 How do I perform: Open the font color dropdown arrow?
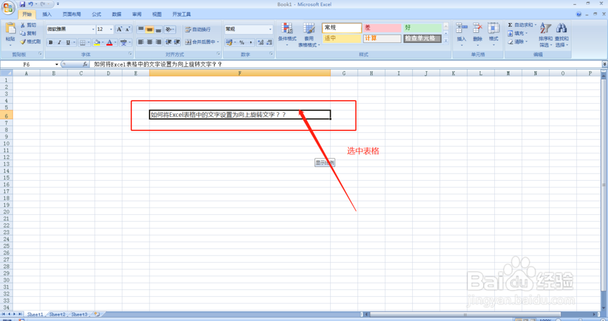pos(116,42)
